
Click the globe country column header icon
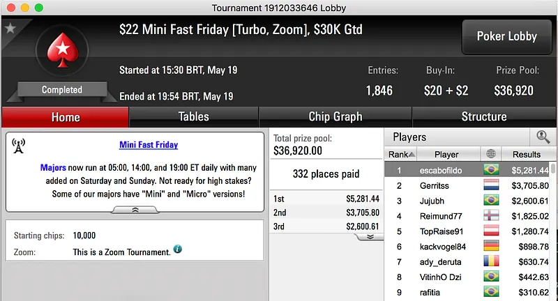click(x=490, y=154)
